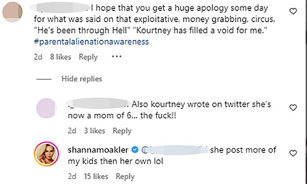Open the top commenter's profile avatar
Image resolution: width=307 pixels, height=184 pixels.
point(12,12)
